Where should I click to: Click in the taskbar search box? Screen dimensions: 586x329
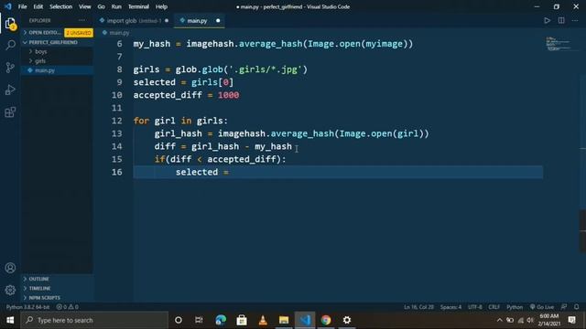pos(94,320)
